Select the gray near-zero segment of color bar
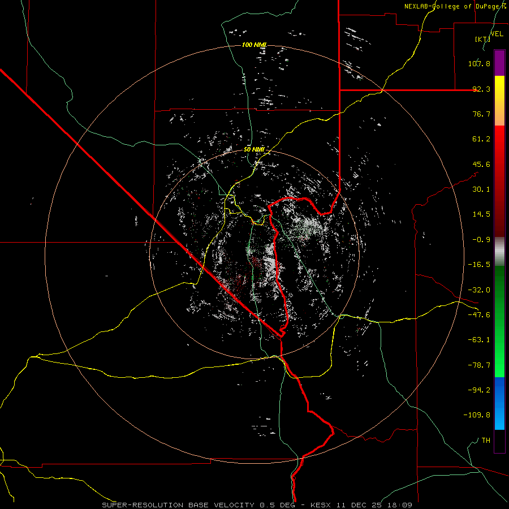Image resolution: width=509 pixels, height=509 pixels. (499, 251)
